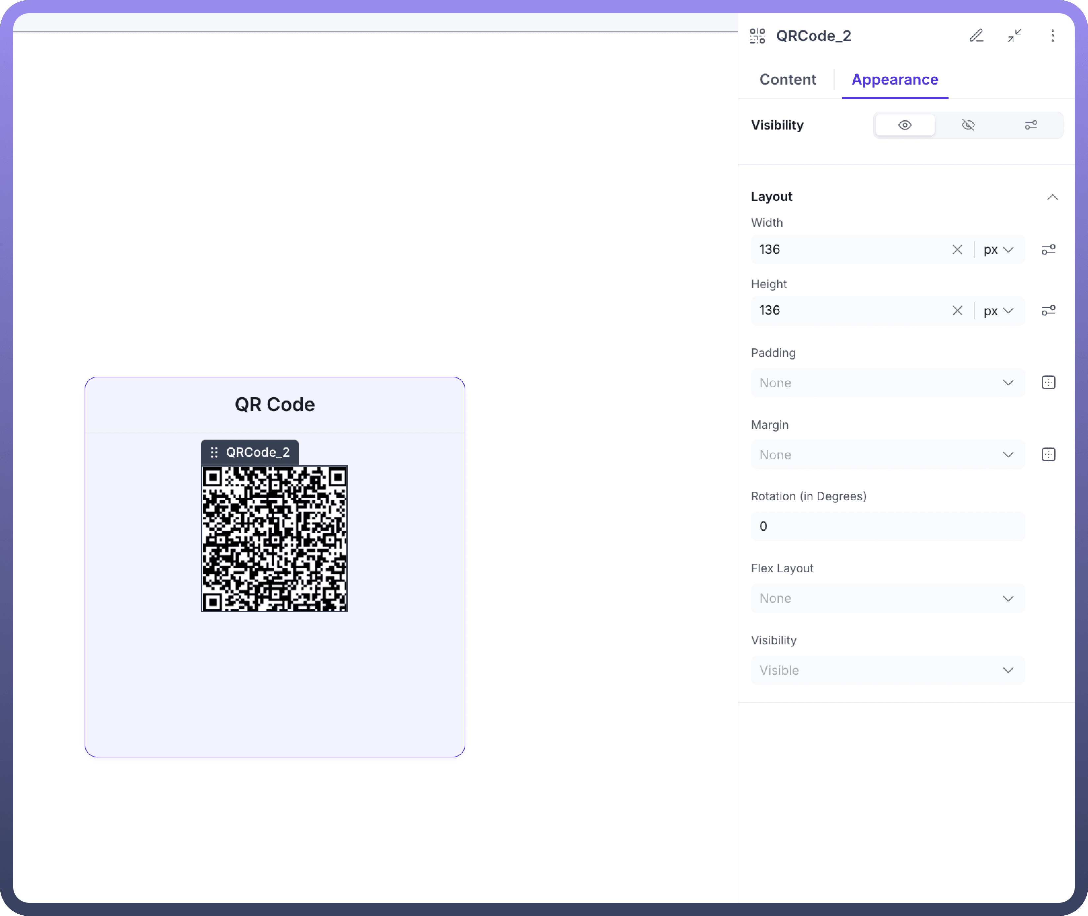Open the Width px unit dropdown
The width and height of the screenshot is (1088, 916).
click(x=998, y=250)
